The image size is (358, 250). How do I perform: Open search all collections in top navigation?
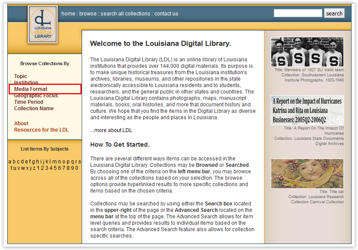pyautogui.click(x=125, y=14)
